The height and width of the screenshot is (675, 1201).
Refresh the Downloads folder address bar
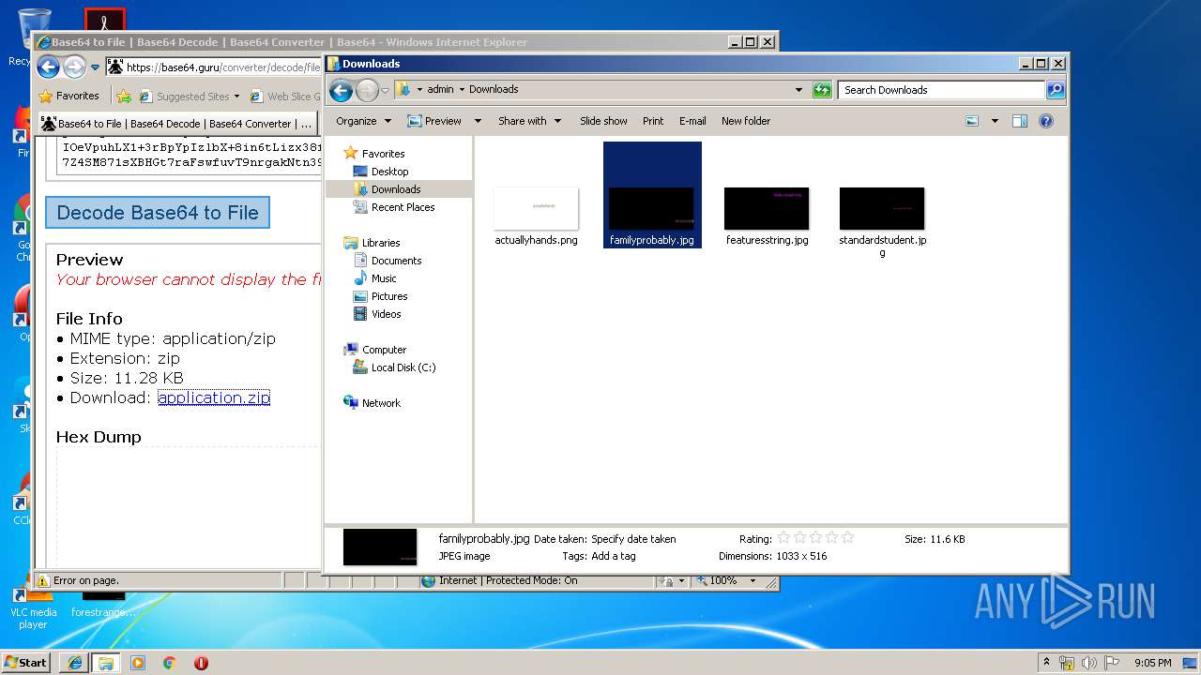(x=822, y=90)
